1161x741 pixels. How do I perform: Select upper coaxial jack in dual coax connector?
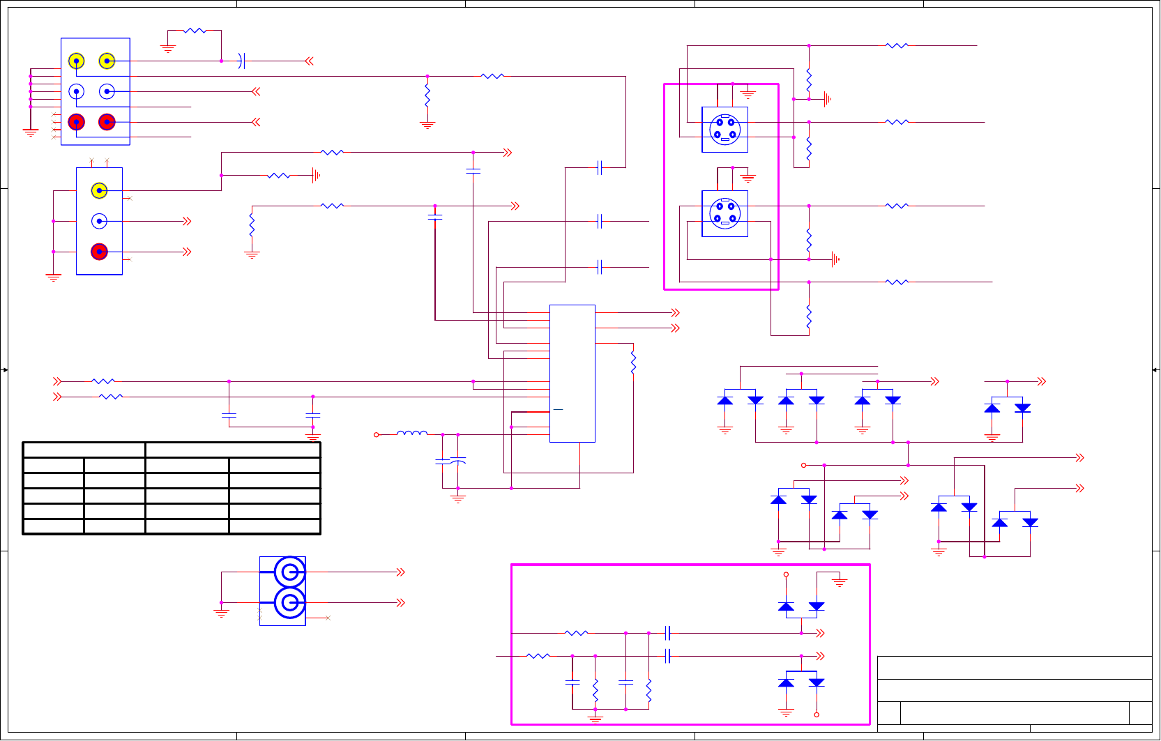[x=289, y=573]
